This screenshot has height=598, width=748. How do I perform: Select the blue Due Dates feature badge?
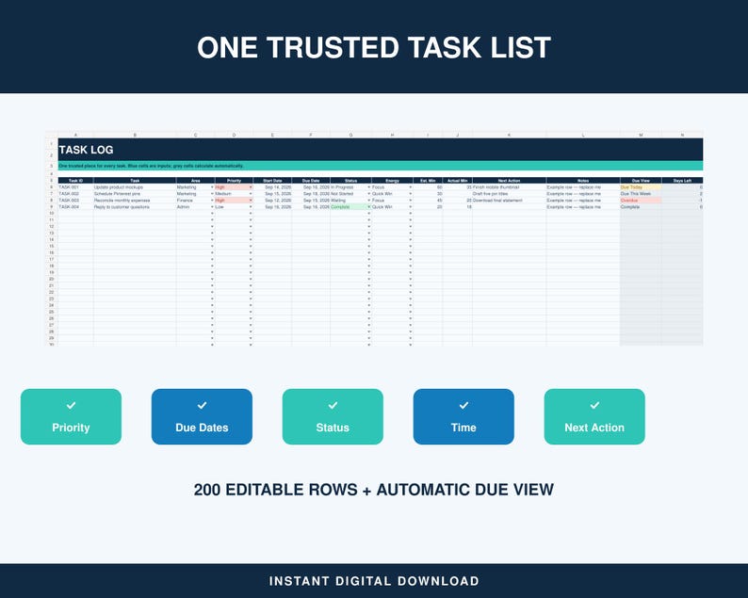click(202, 417)
